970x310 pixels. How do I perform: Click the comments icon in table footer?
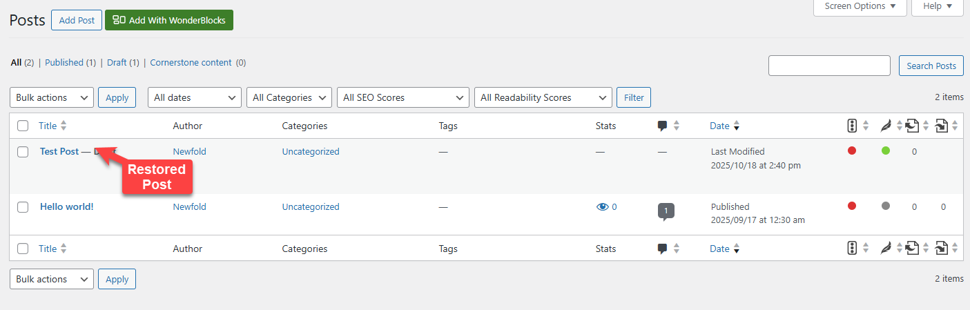(x=662, y=249)
